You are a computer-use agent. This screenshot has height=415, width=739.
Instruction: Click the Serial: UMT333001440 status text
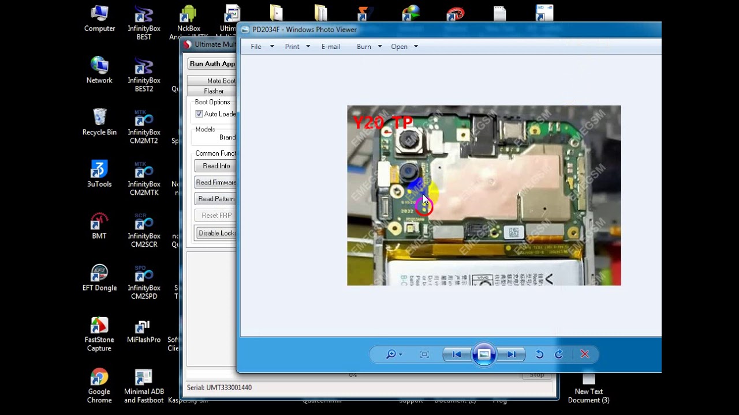coord(219,387)
